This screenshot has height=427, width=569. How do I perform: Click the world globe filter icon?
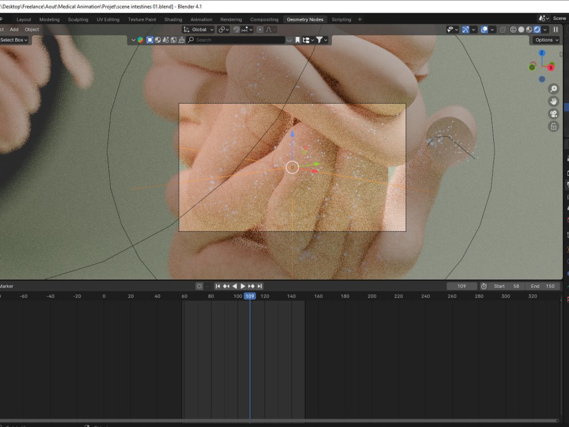click(x=174, y=40)
